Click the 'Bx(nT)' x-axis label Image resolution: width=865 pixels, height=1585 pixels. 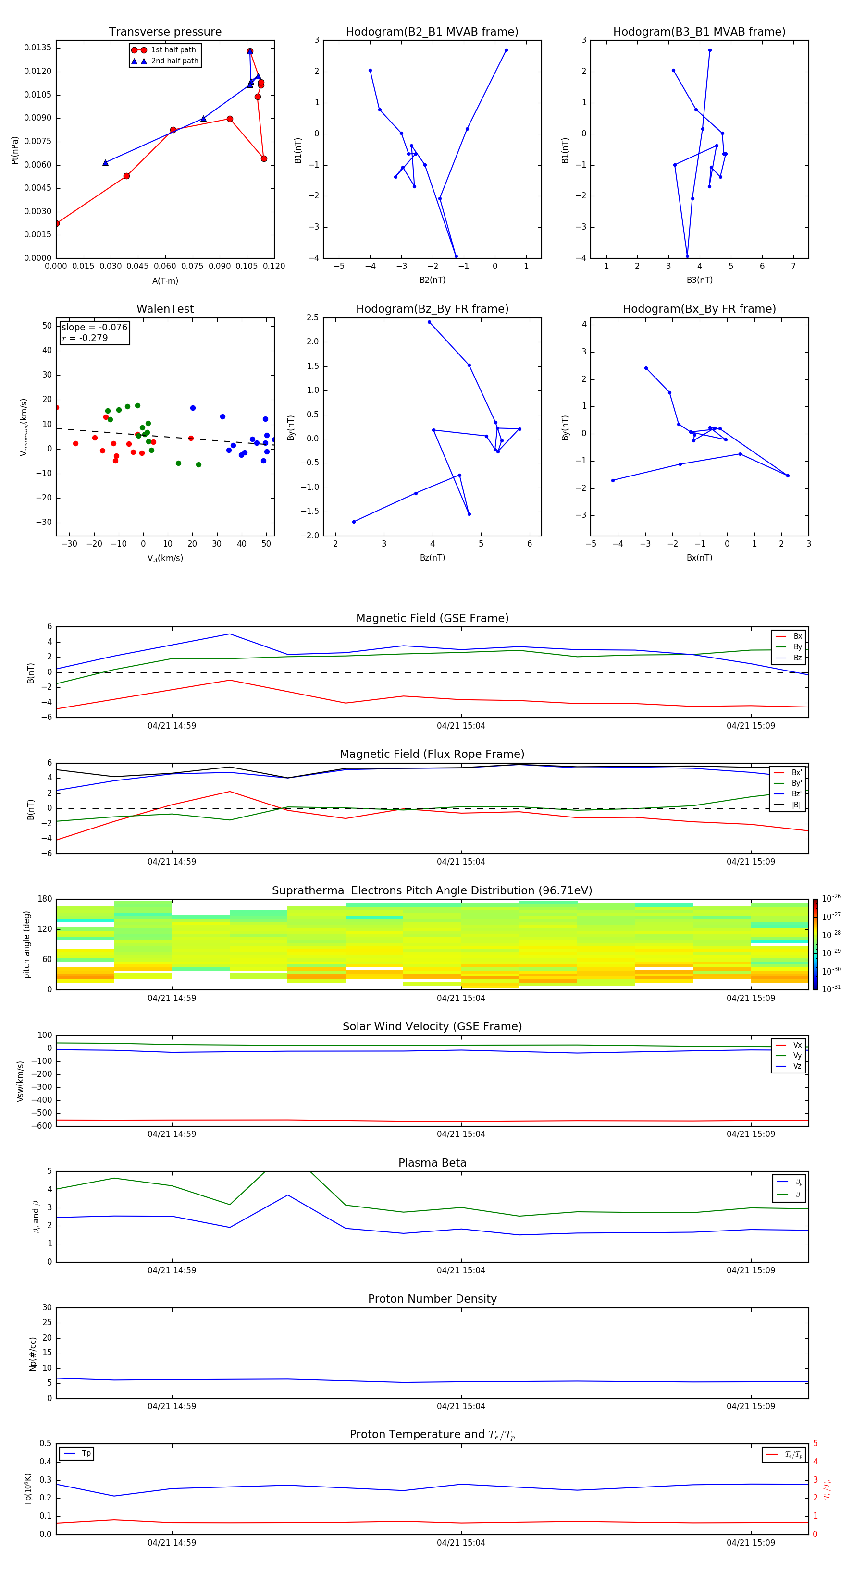(699, 558)
